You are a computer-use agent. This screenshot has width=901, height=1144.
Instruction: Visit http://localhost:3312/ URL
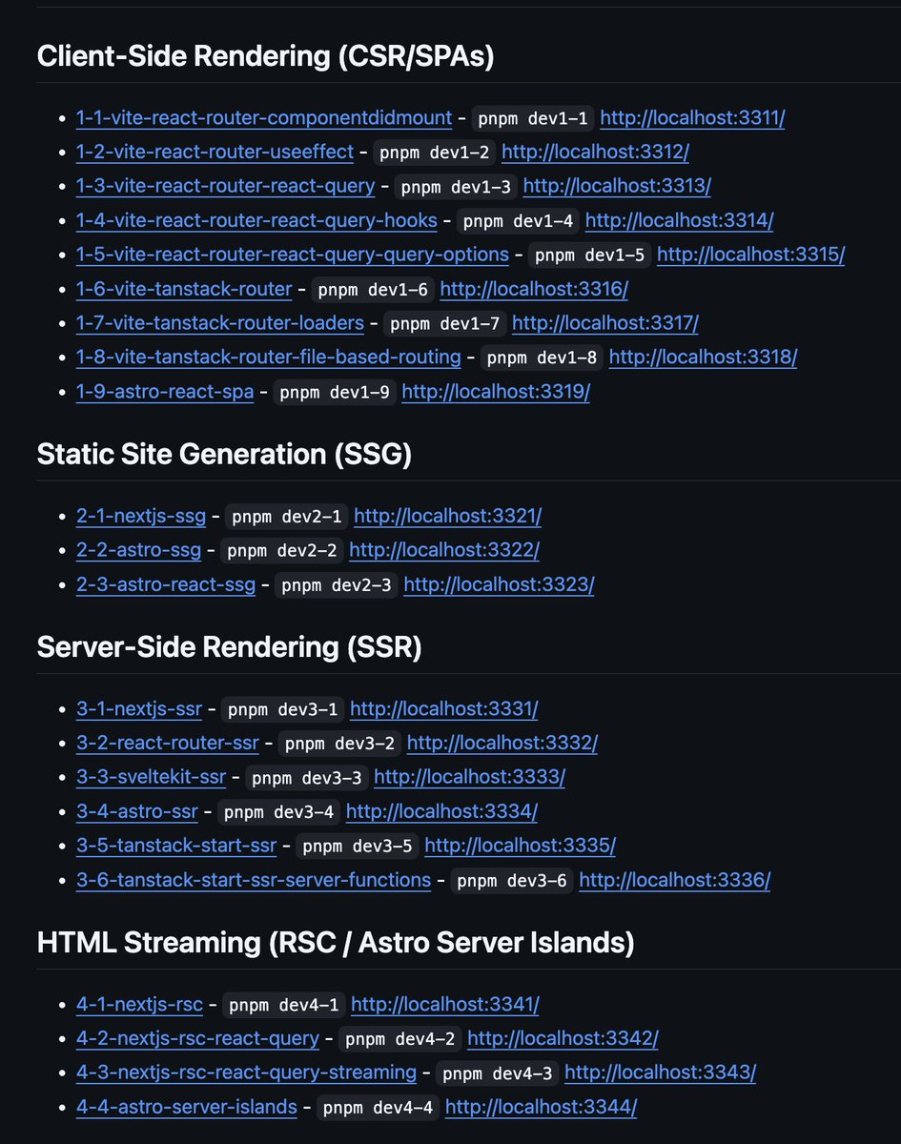click(595, 153)
